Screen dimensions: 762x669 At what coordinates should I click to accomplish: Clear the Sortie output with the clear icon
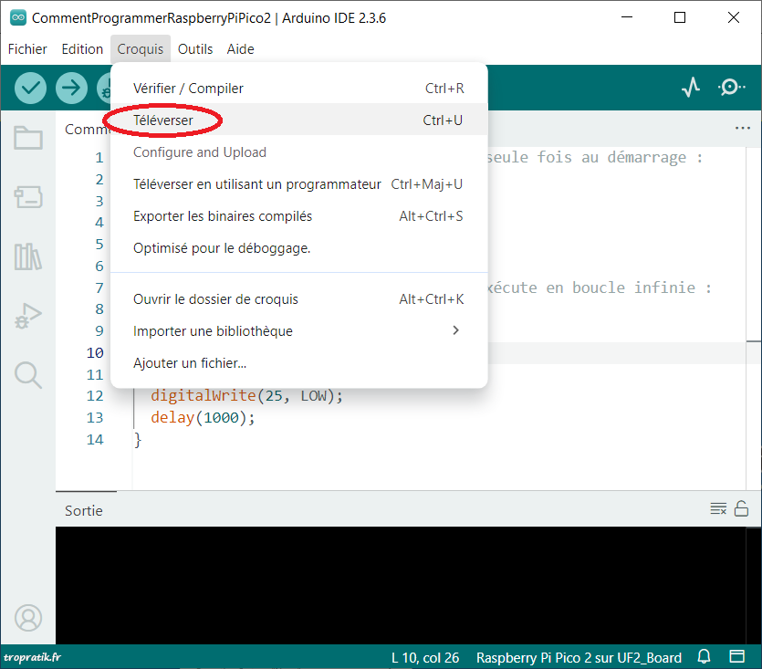click(x=718, y=509)
